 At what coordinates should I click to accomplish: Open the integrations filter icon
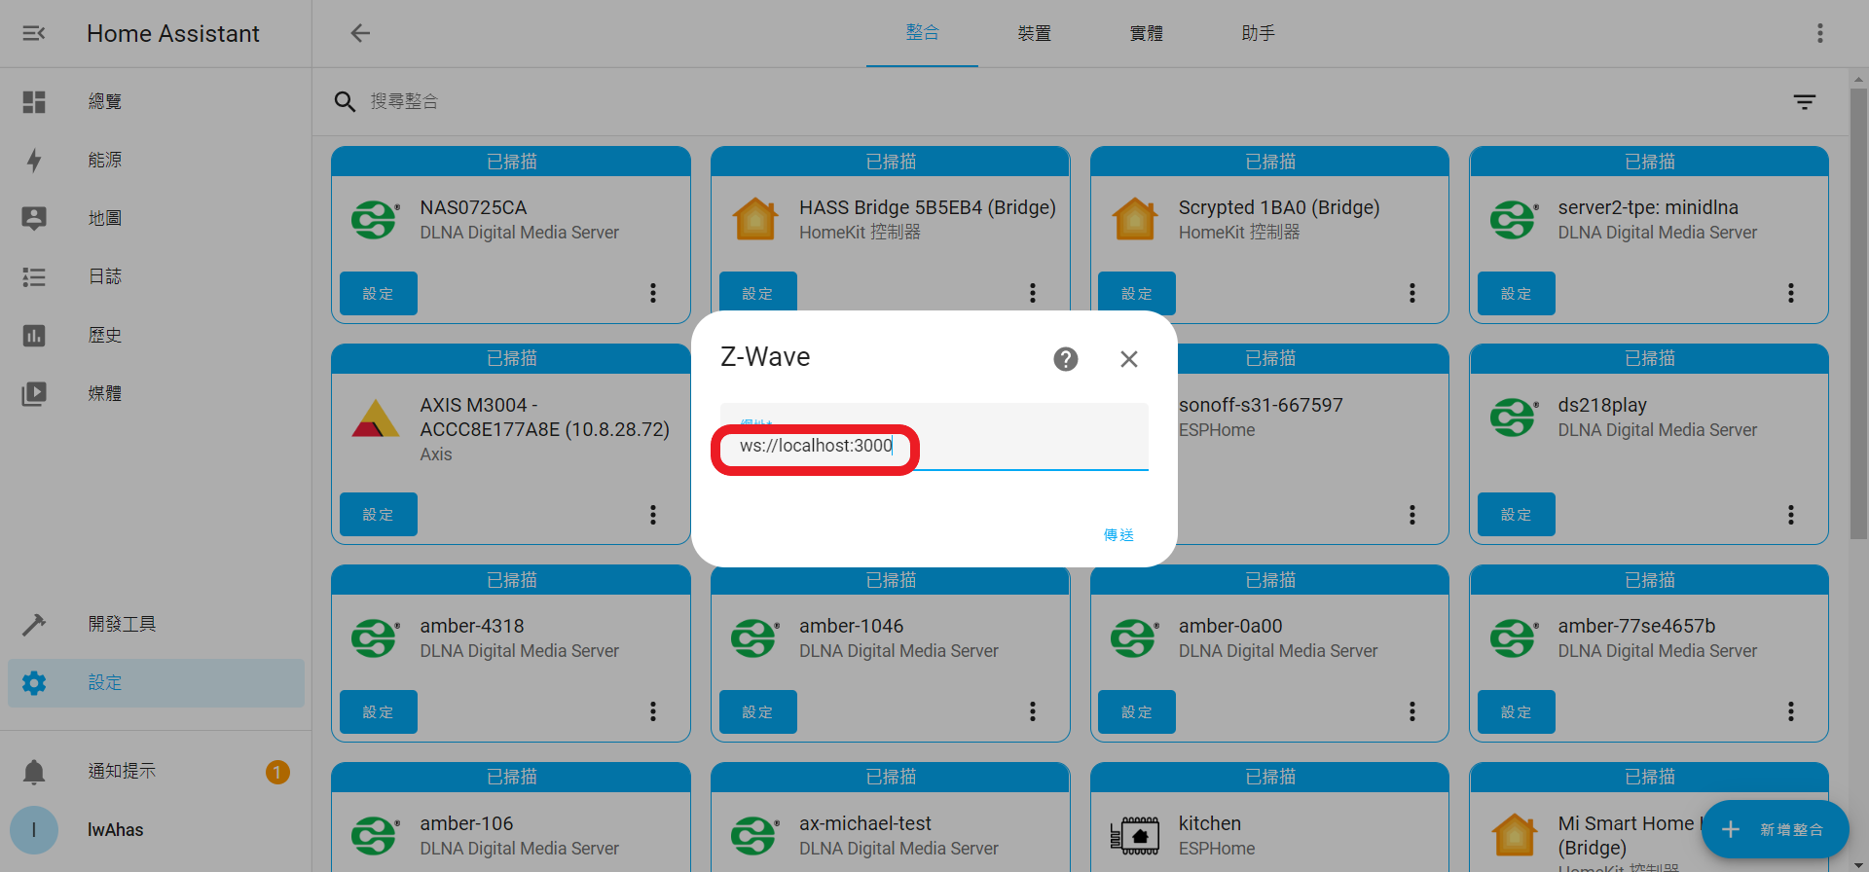coord(1805,101)
